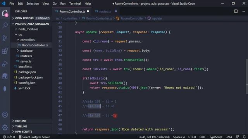Open package.json in the explorer
Viewport: 248px width, 139px height.
coord(27,72)
